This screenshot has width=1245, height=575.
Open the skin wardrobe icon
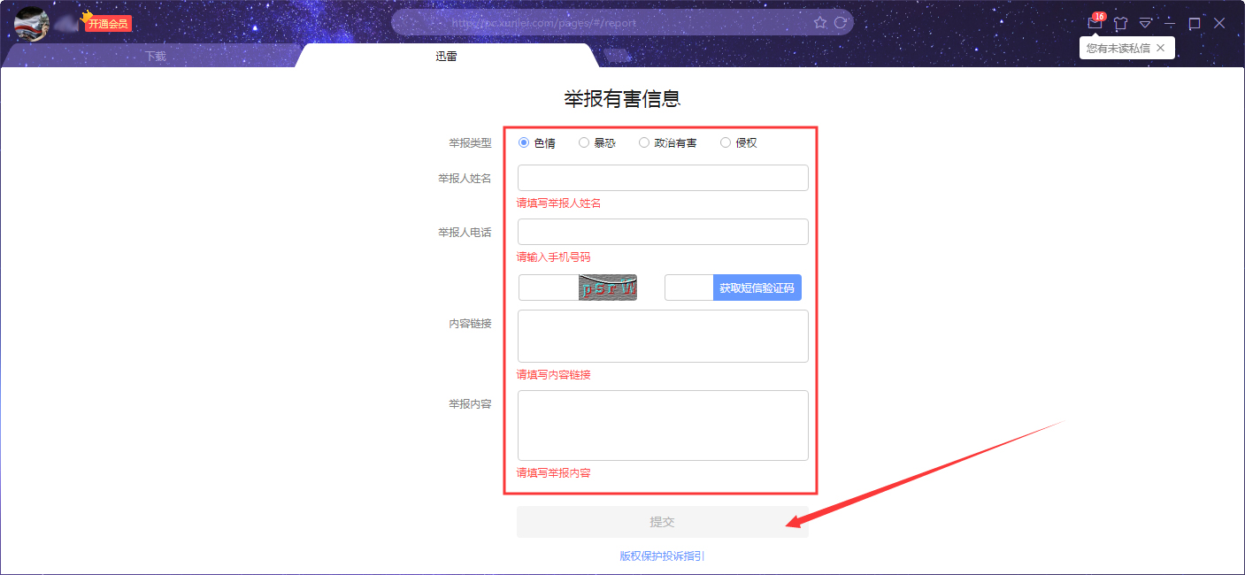pyautogui.click(x=1120, y=22)
